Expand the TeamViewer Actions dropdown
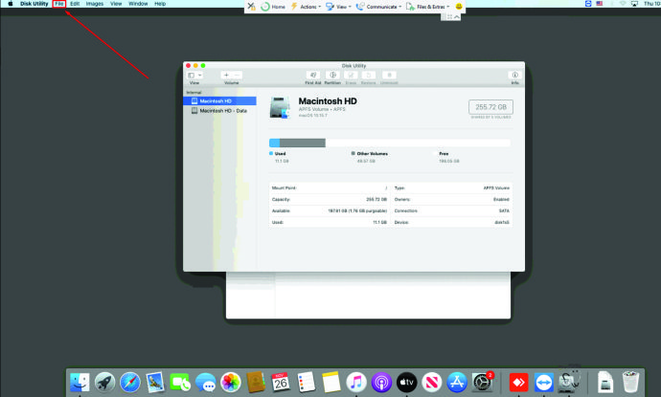The height and width of the screenshot is (397, 661). [306, 7]
